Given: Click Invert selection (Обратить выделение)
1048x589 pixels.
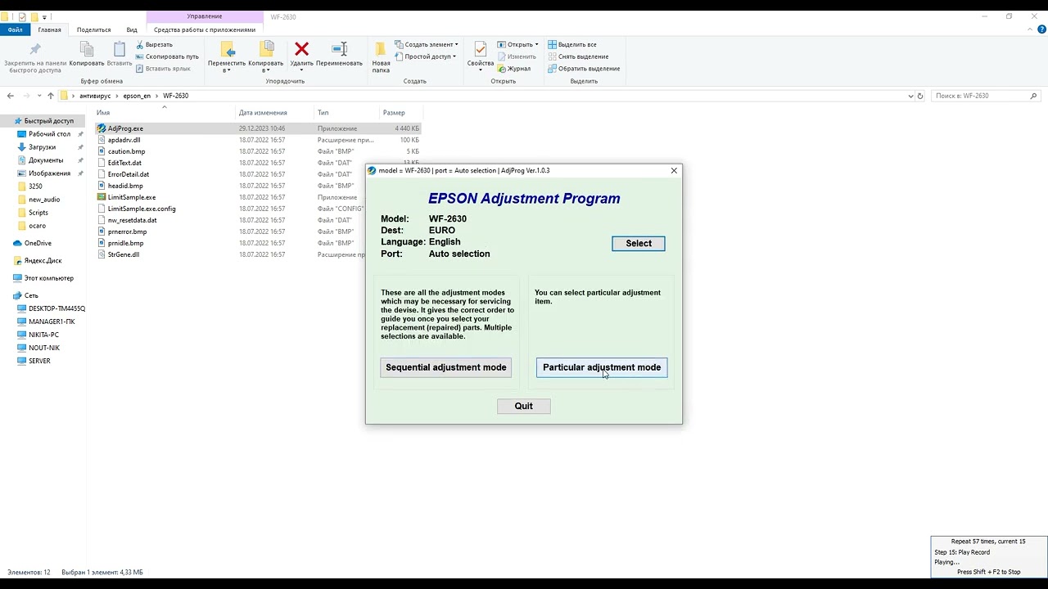Looking at the screenshot, I should coord(583,69).
